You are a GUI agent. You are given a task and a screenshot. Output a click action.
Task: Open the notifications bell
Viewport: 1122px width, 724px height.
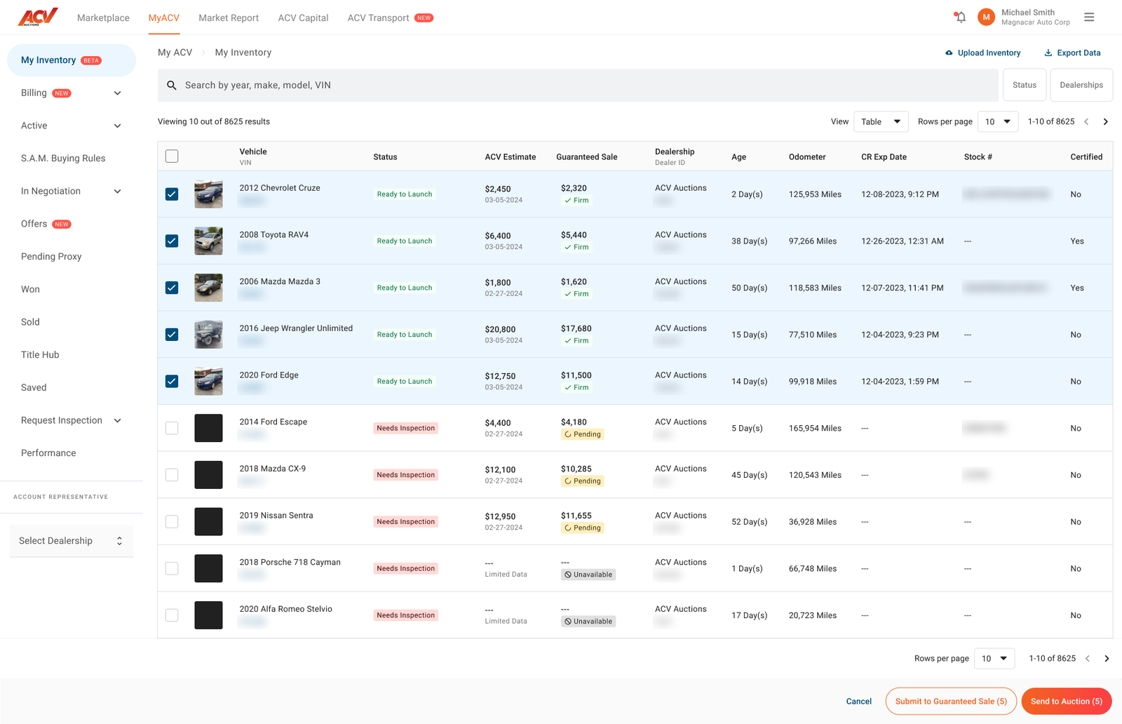(x=960, y=17)
